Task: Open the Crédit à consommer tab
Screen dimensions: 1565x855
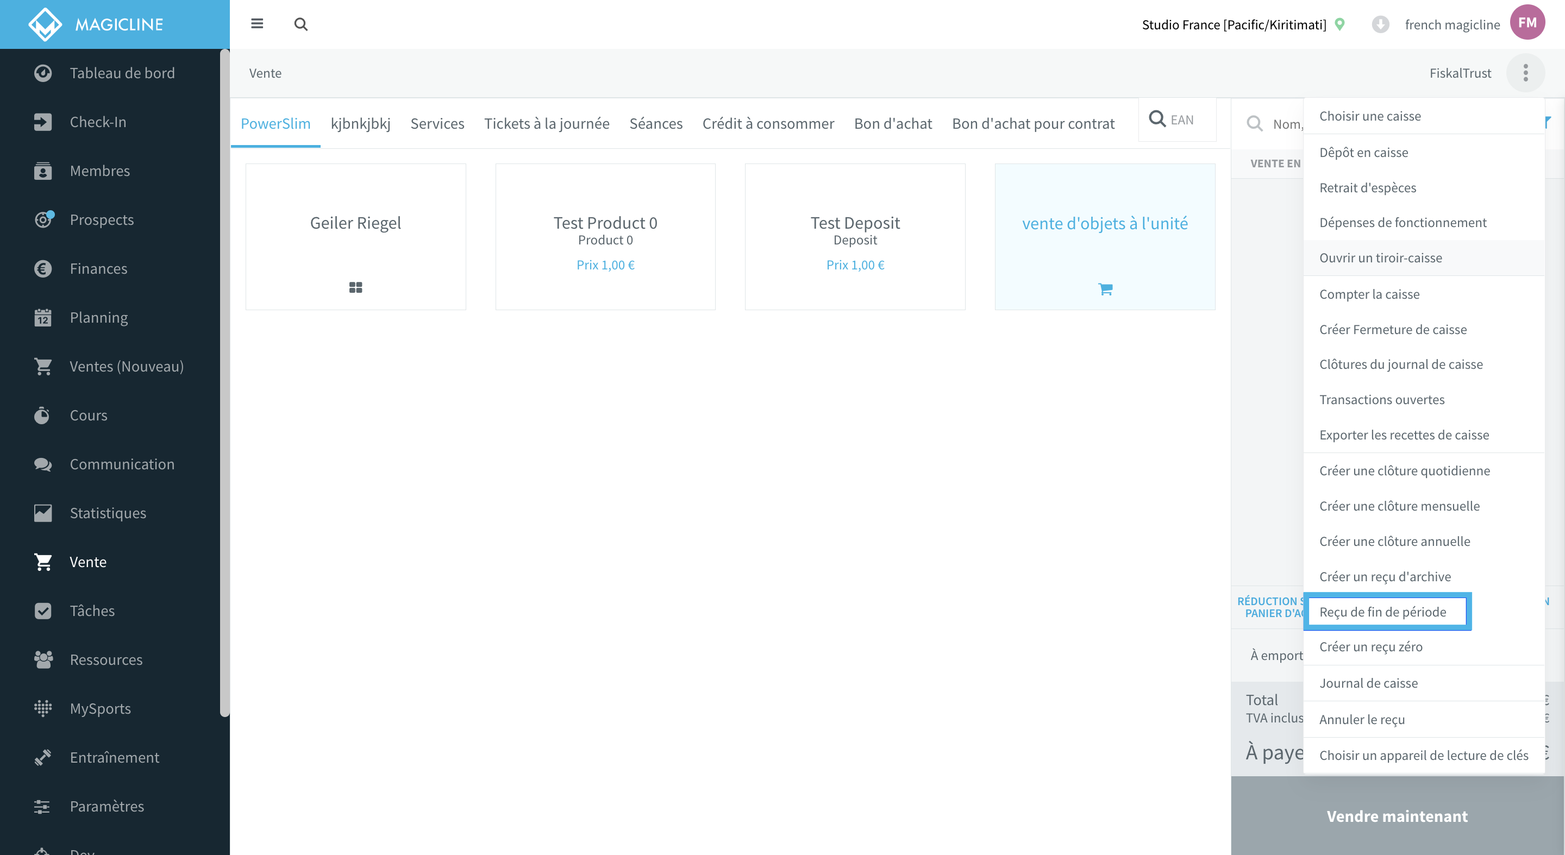Action: click(x=768, y=123)
